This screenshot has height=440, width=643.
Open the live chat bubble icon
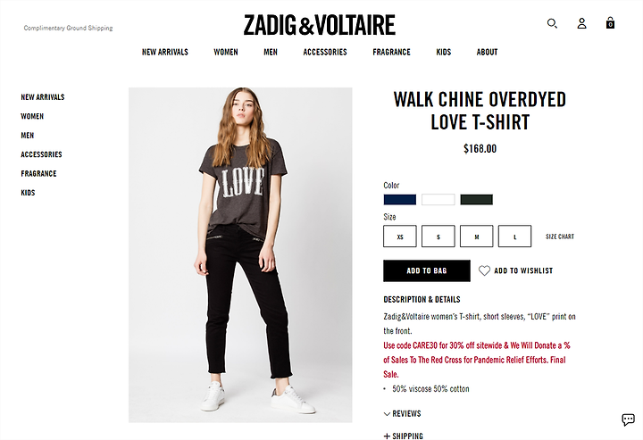[x=628, y=419]
